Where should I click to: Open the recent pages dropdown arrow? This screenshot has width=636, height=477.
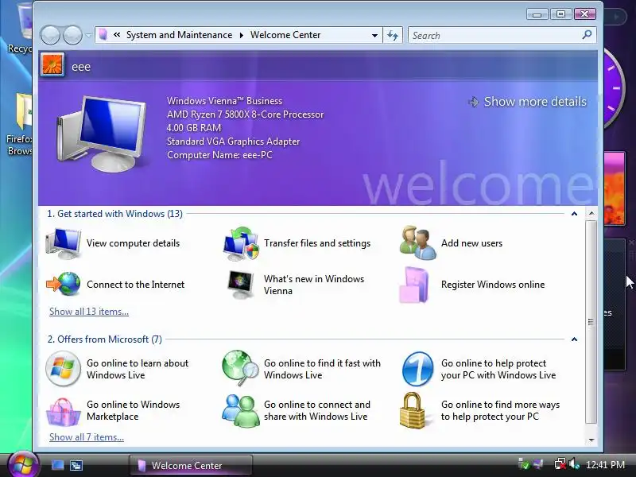point(88,36)
